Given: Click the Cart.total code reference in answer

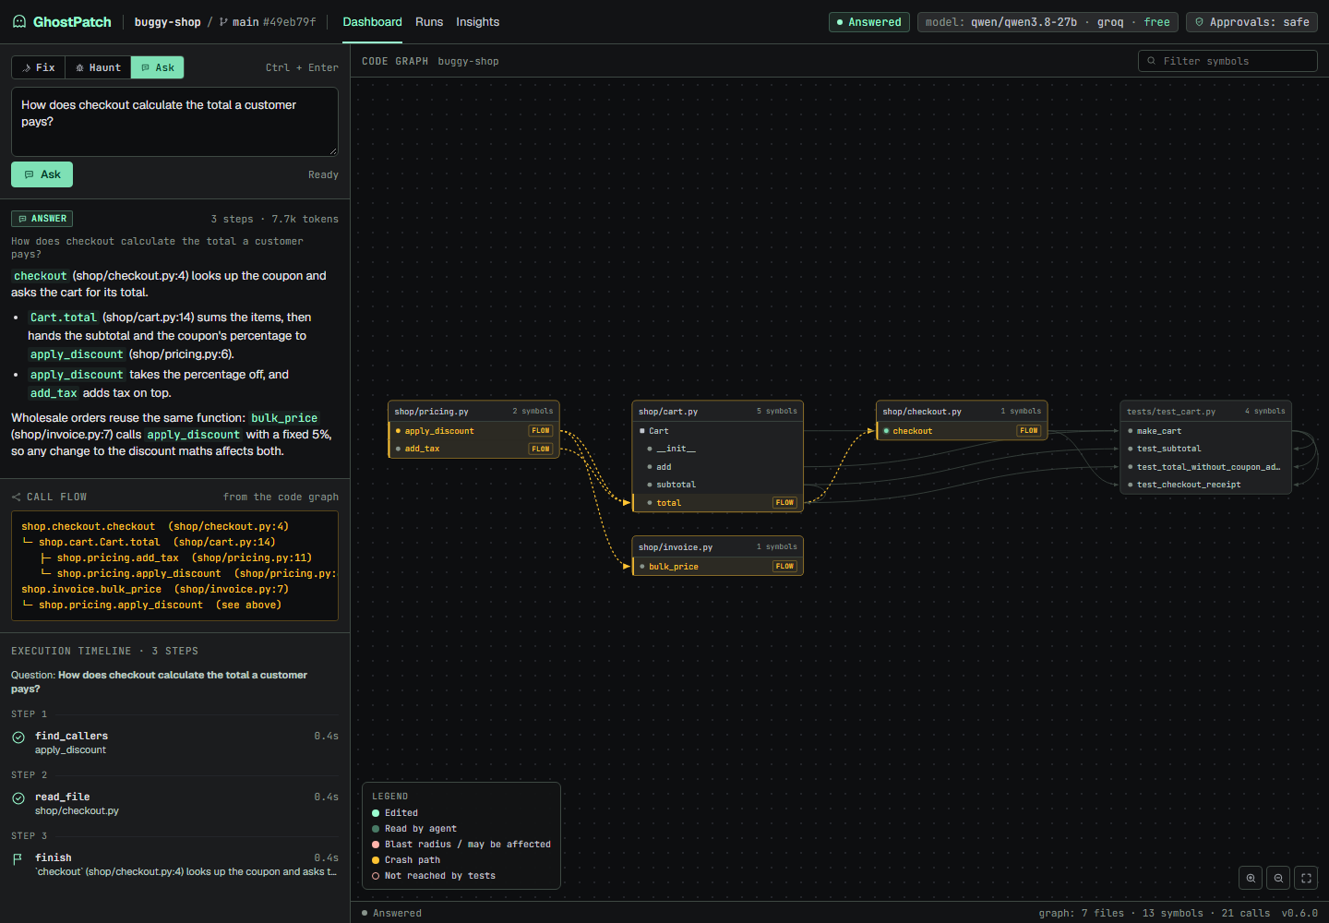Looking at the screenshot, I should pyautogui.click(x=63, y=318).
